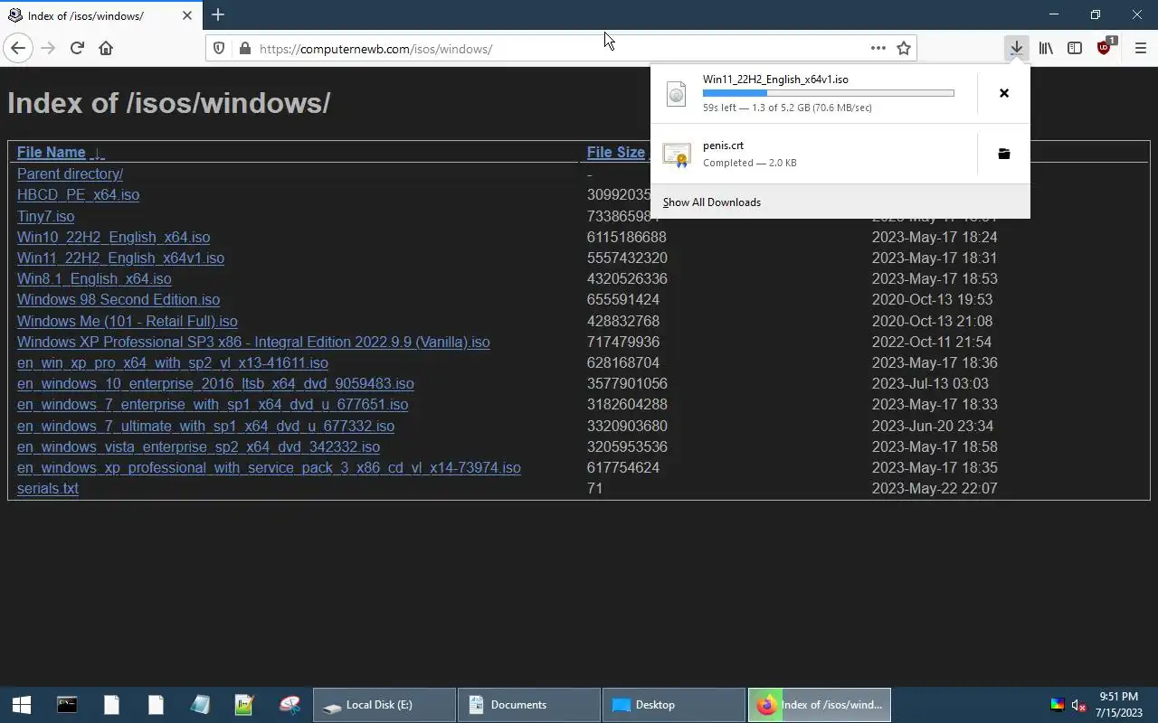Show site security padlock info
The height and width of the screenshot is (723, 1158).
coord(244,49)
